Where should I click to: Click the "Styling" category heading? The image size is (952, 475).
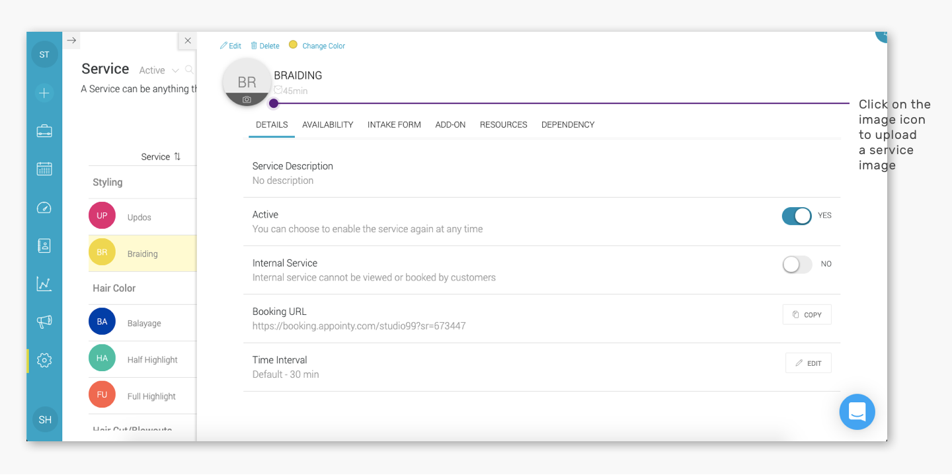pyautogui.click(x=108, y=182)
